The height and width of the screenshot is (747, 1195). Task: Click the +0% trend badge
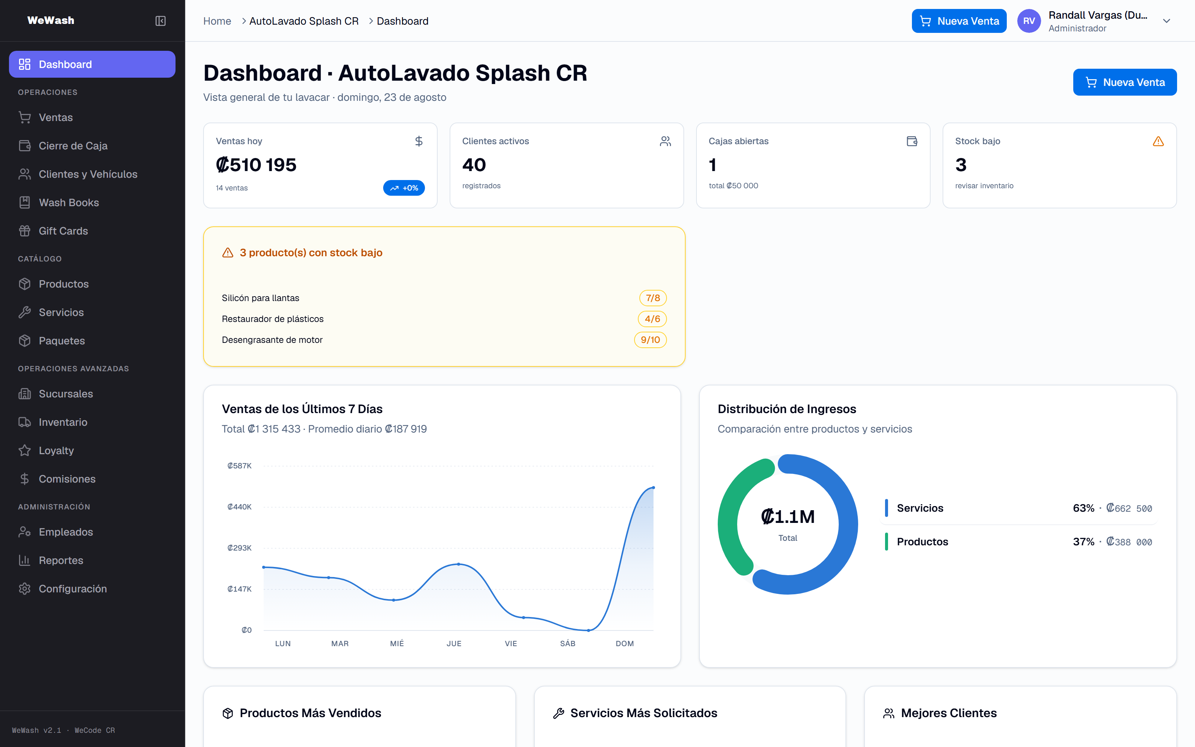point(404,188)
